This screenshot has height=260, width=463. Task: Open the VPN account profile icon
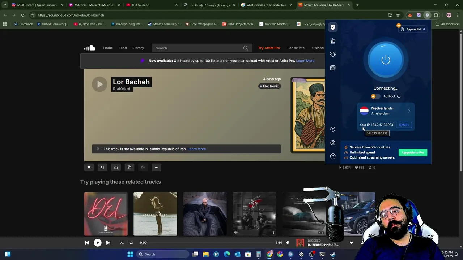click(333, 143)
